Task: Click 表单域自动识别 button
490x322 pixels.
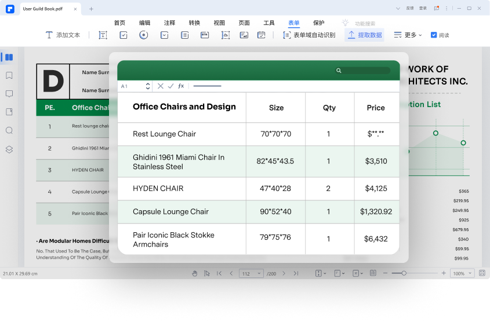Action: pyautogui.click(x=309, y=35)
